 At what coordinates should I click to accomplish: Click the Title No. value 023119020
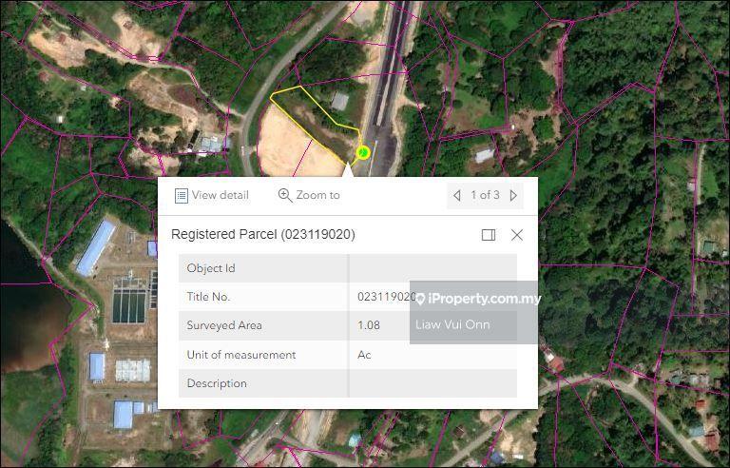[384, 297]
